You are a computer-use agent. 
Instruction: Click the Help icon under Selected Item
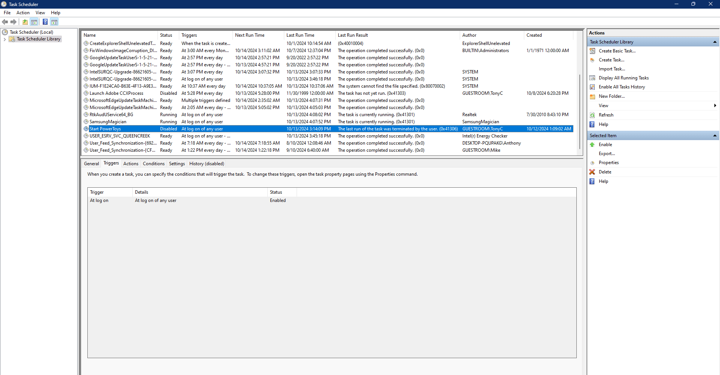[592, 181]
